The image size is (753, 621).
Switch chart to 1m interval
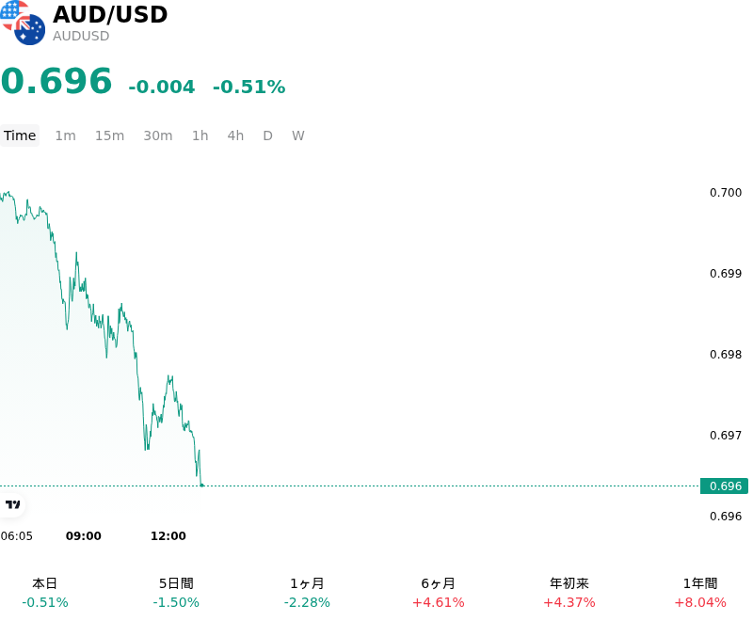point(65,135)
